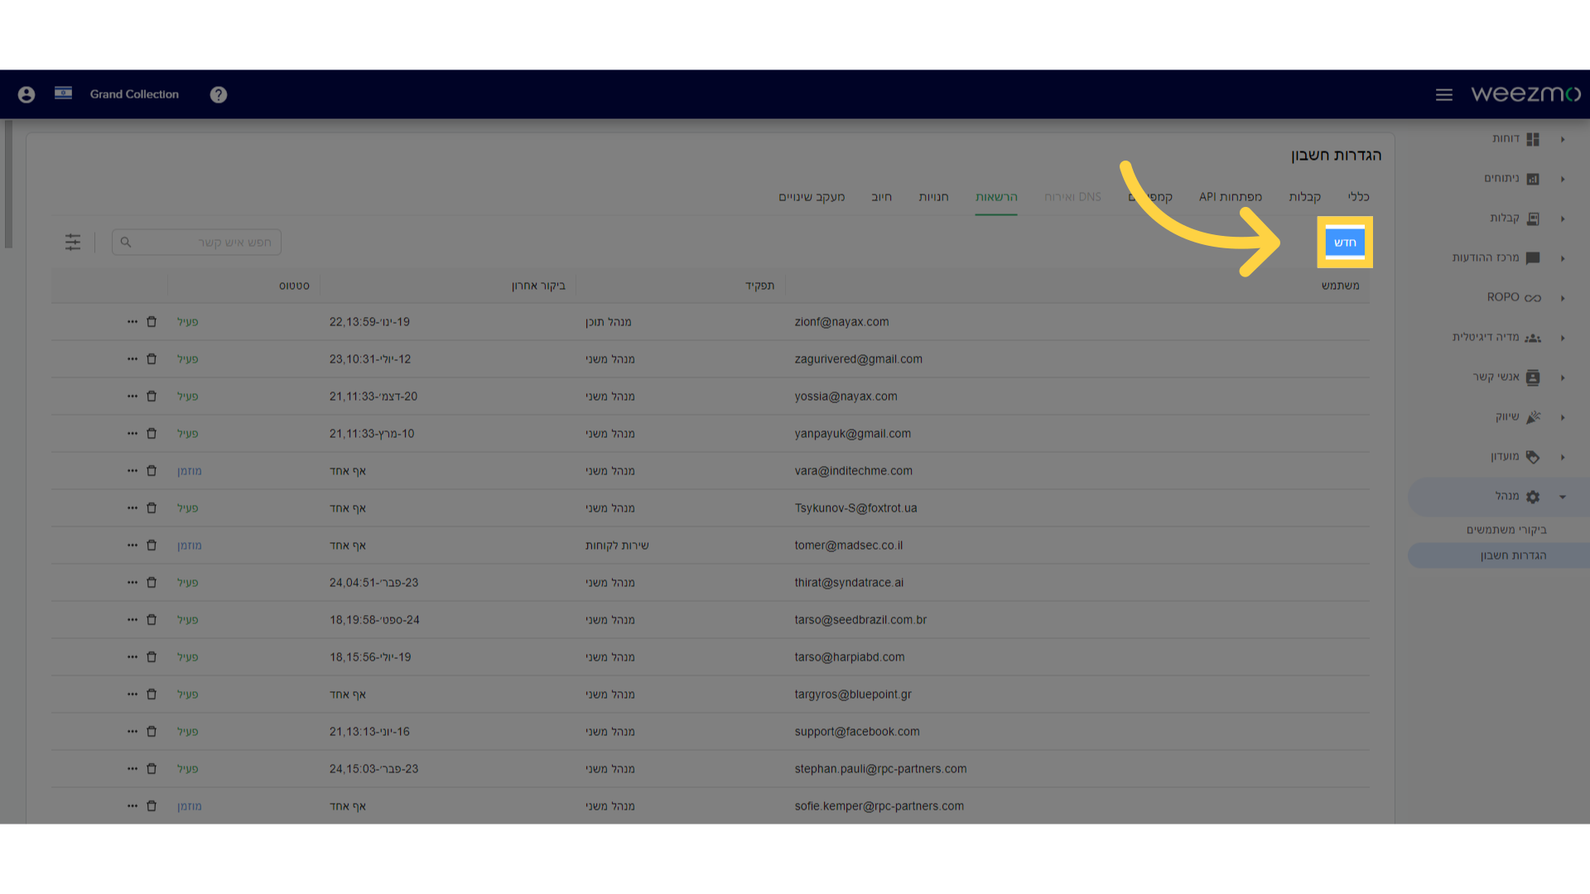
Task: Select the הרשאות tab
Action: click(x=996, y=197)
